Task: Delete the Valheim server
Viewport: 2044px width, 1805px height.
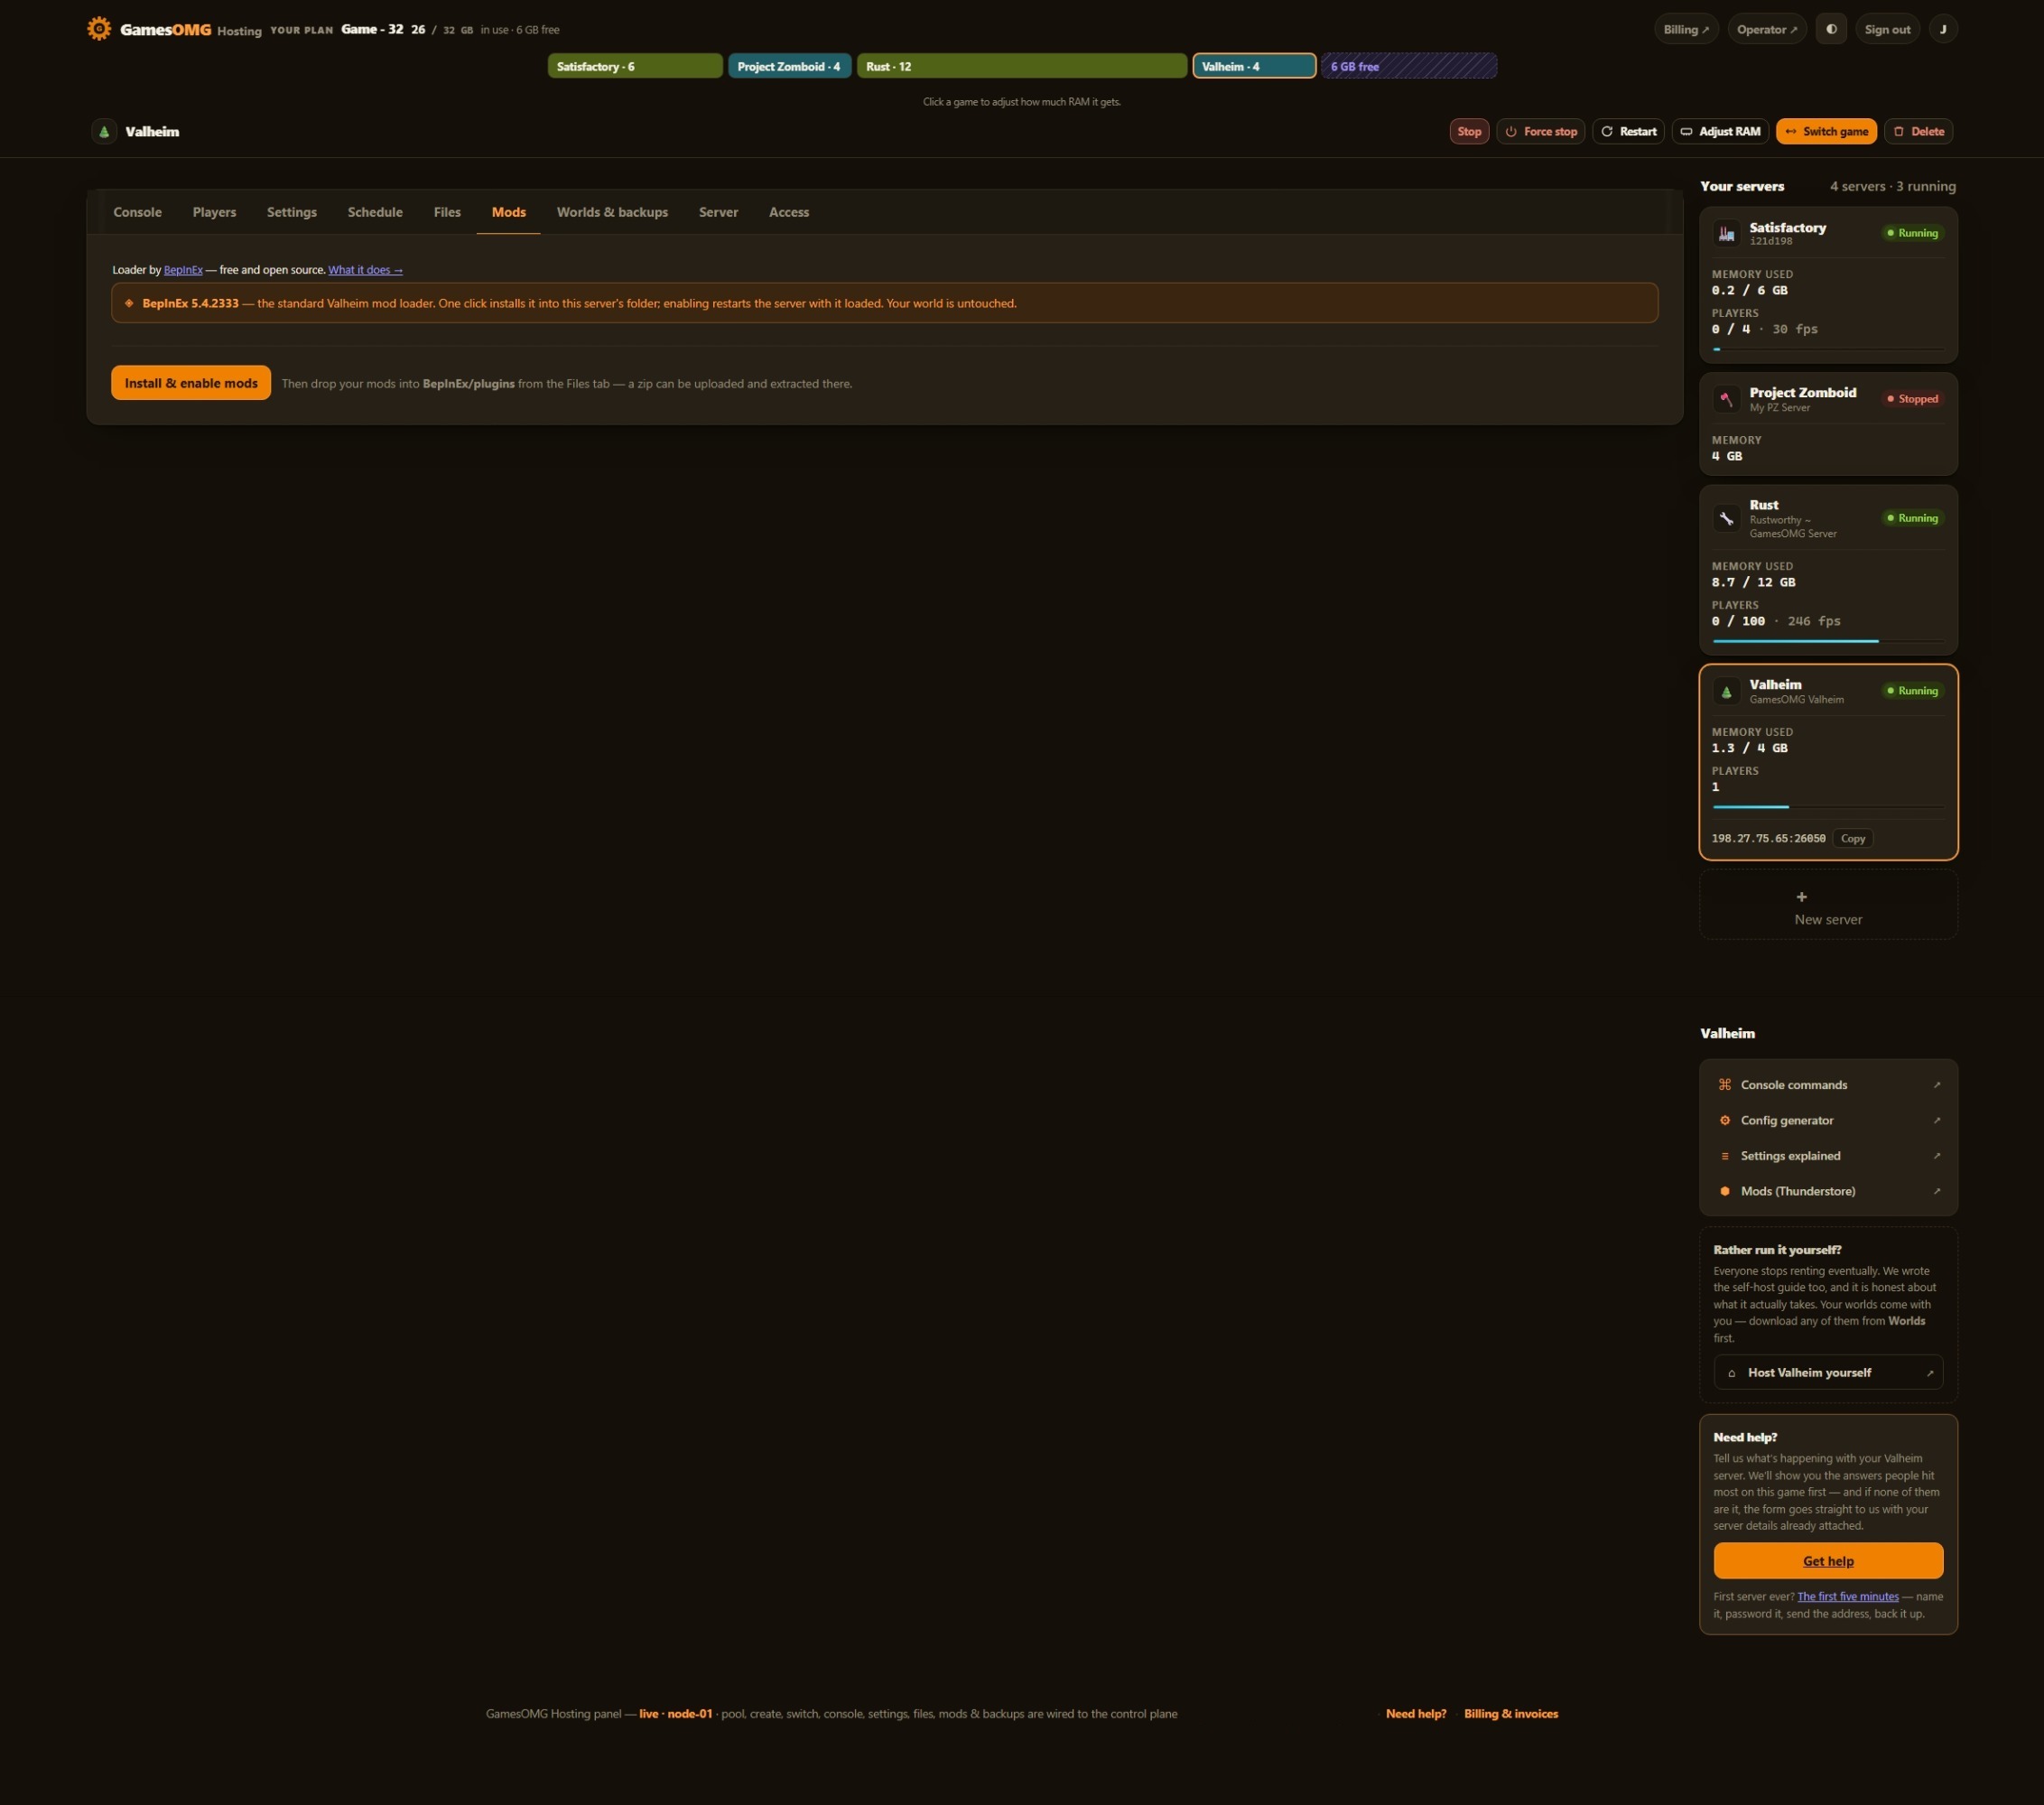Action: [1918, 131]
